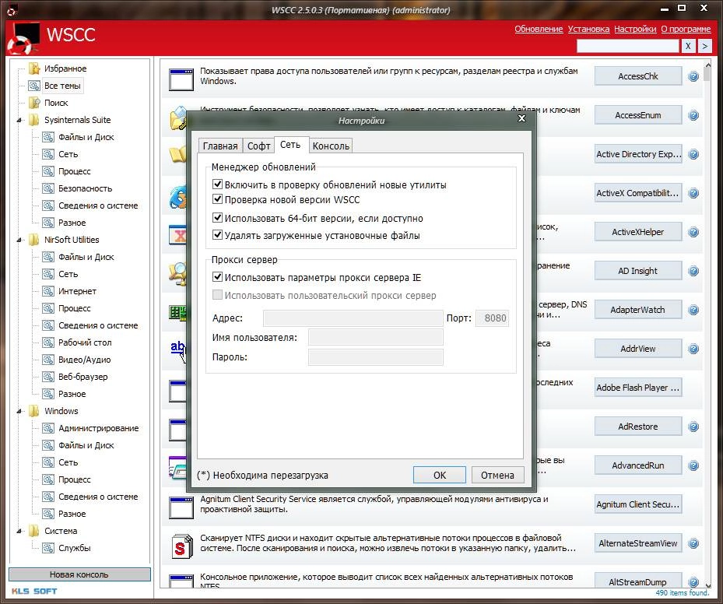Toggle 'Удалять загруженные установочные файлы' checkbox
The height and width of the screenshot is (604, 723).
pos(217,235)
